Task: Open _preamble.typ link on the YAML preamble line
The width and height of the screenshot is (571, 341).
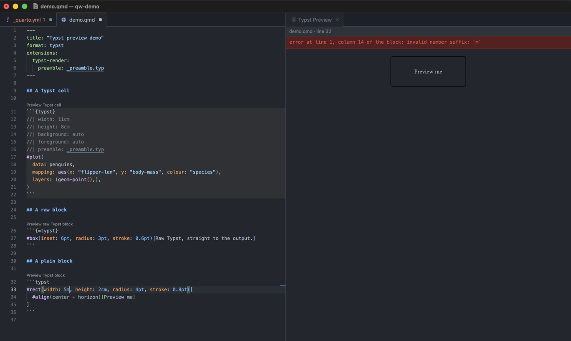Action: pyautogui.click(x=85, y=68)
